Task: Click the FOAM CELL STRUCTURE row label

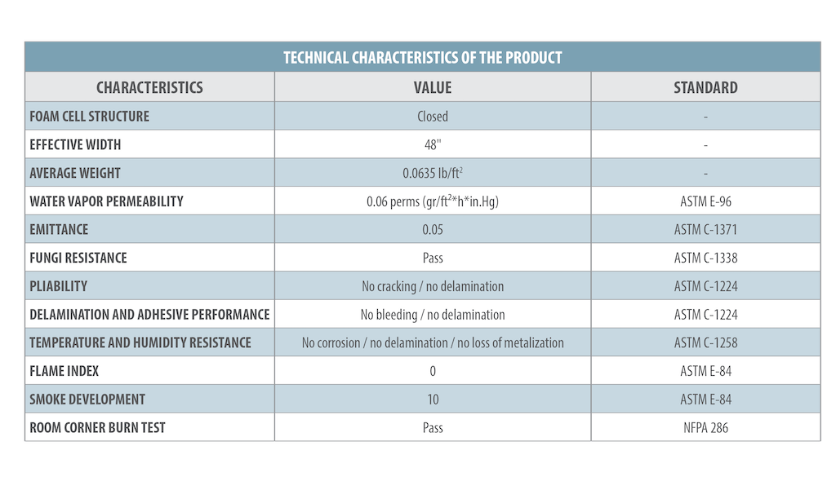Action: click(x=90, y=116)
